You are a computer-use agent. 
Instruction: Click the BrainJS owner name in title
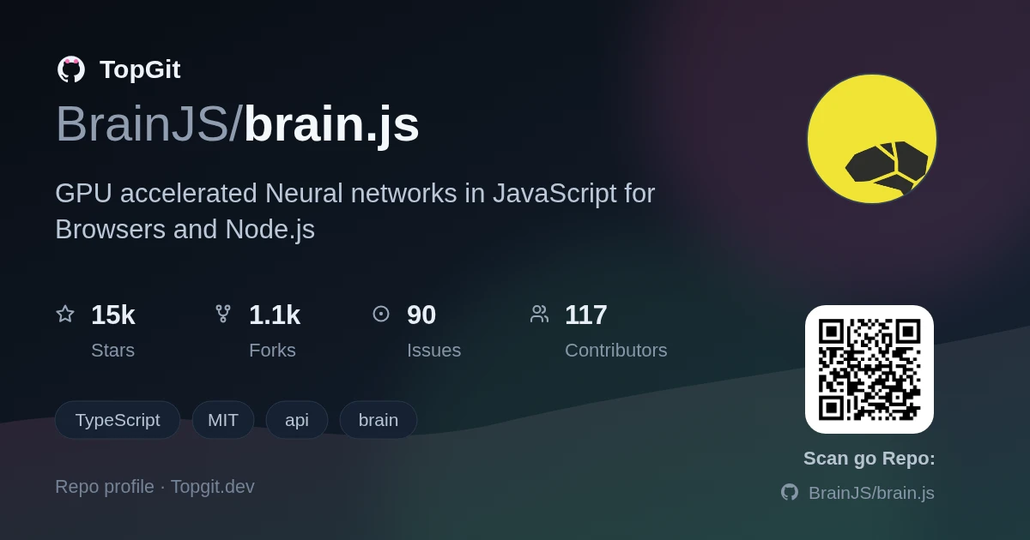point(142,124)
